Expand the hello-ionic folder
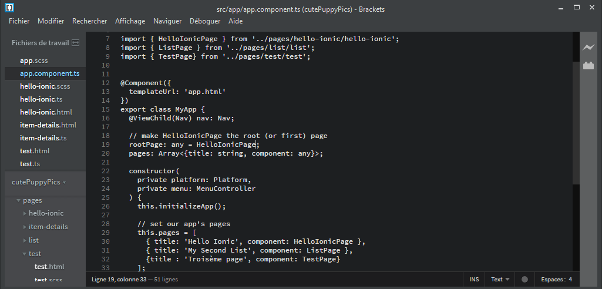This screenshot has height=289, width=602. (25, 213)
